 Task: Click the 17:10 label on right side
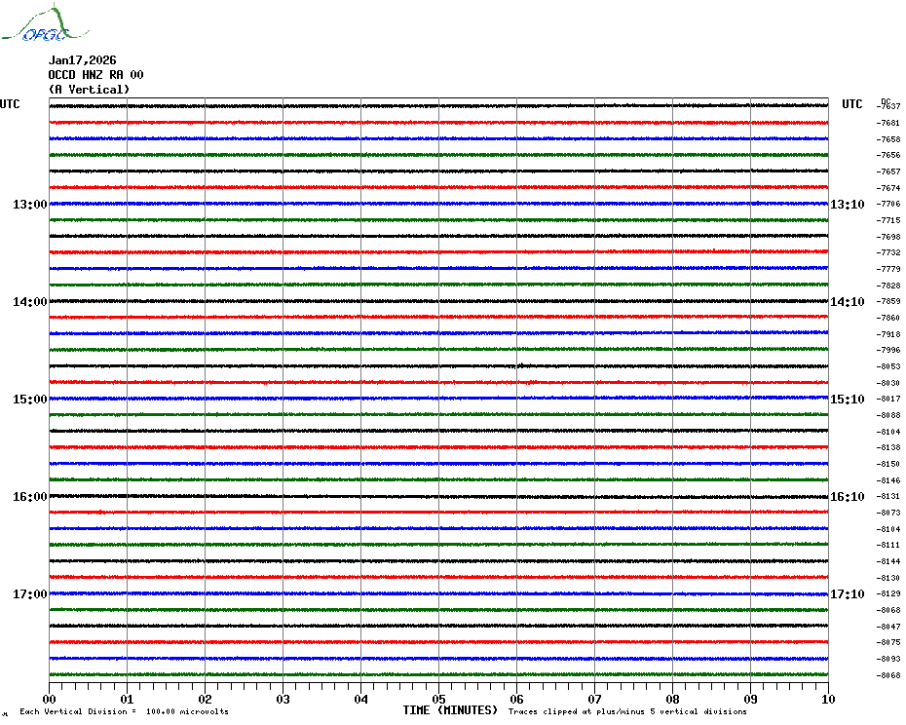(847, 594)
